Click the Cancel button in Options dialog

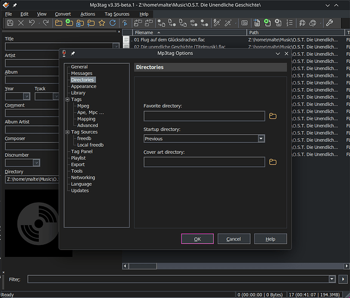pyautogui.click(x=234, y=239)
